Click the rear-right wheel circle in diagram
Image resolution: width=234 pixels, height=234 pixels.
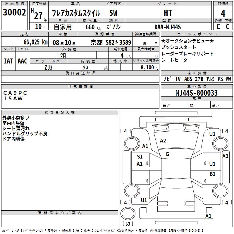pyautogui.click(x=221, y=191)
